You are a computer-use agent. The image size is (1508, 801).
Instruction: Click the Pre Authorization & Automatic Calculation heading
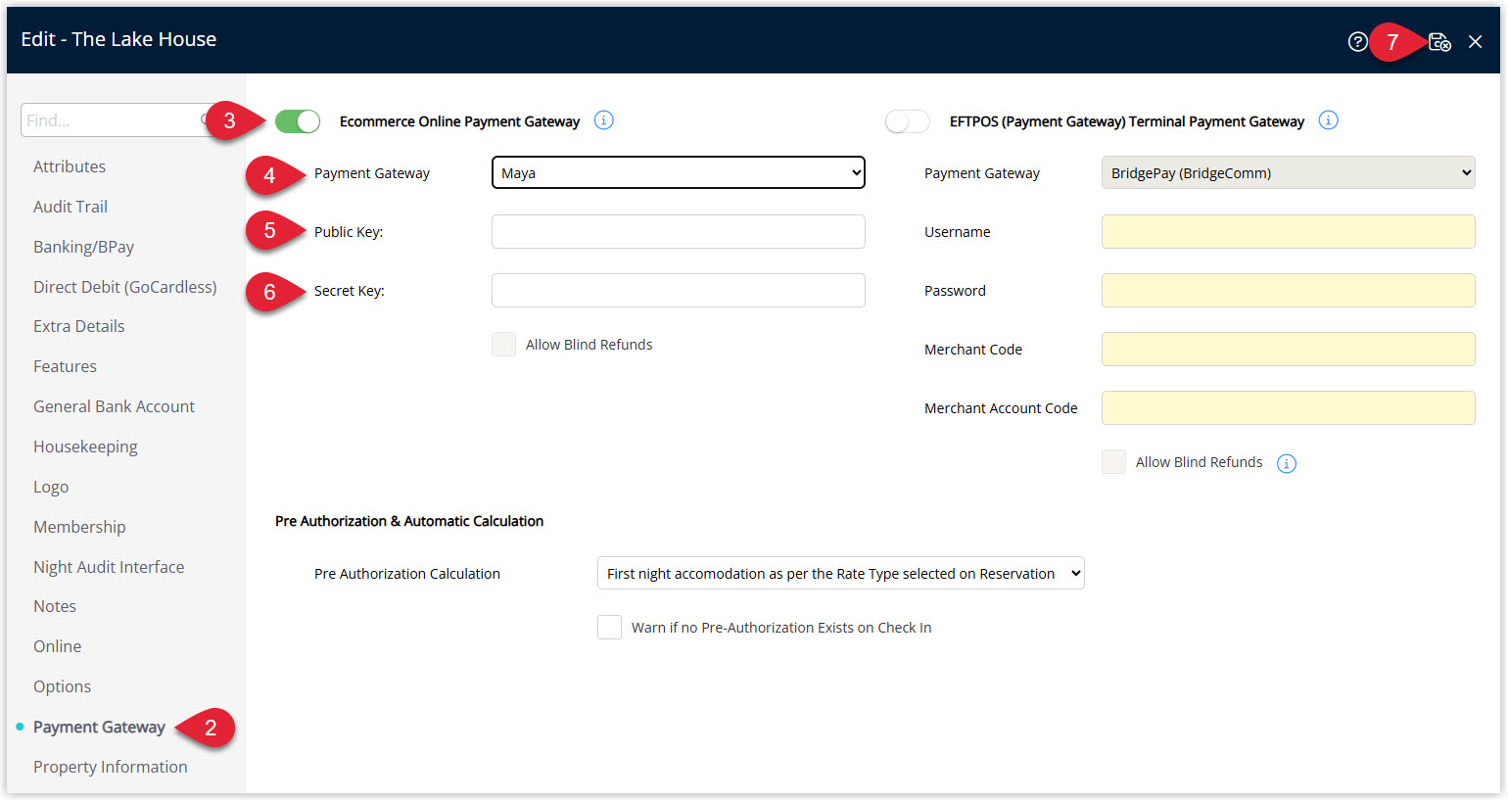[409, 521]
